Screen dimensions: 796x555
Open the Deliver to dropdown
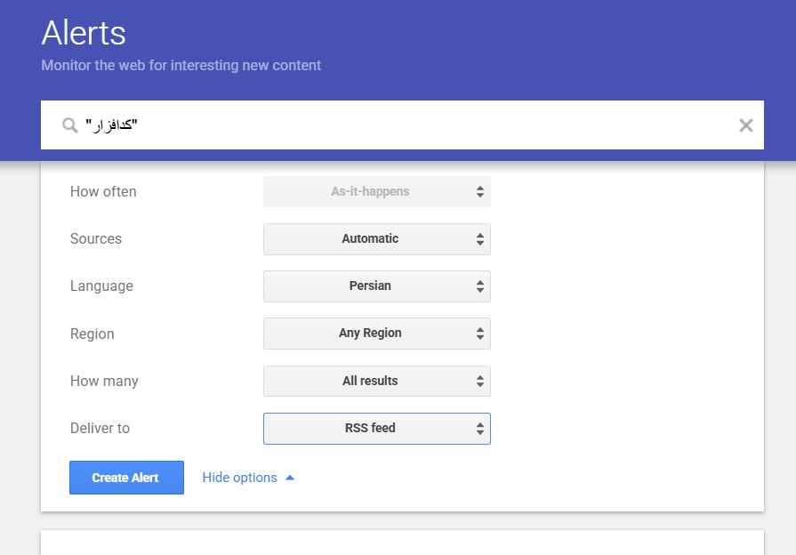tap(377, 428)
